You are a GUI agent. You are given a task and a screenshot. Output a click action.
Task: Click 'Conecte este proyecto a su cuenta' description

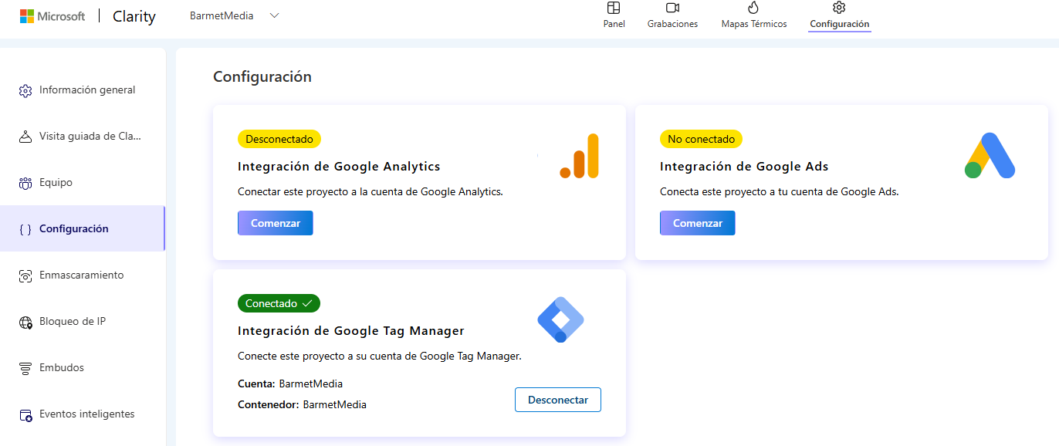click(x=380, y=356)
